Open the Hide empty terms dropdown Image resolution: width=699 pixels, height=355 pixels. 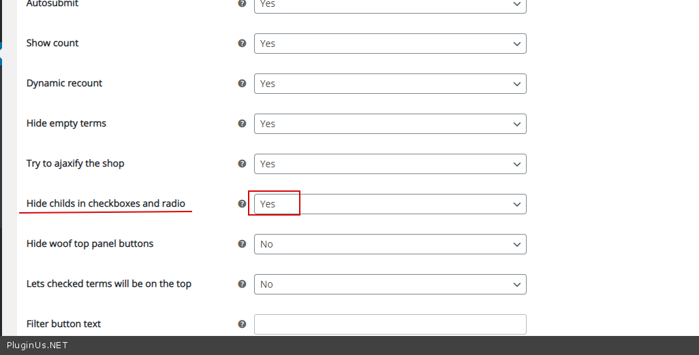[390, 124]
